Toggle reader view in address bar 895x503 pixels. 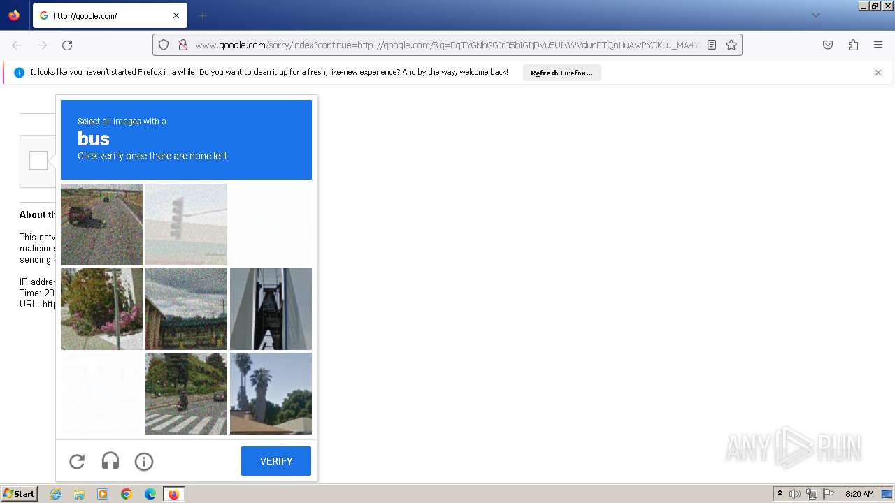(x=712, y=45)
